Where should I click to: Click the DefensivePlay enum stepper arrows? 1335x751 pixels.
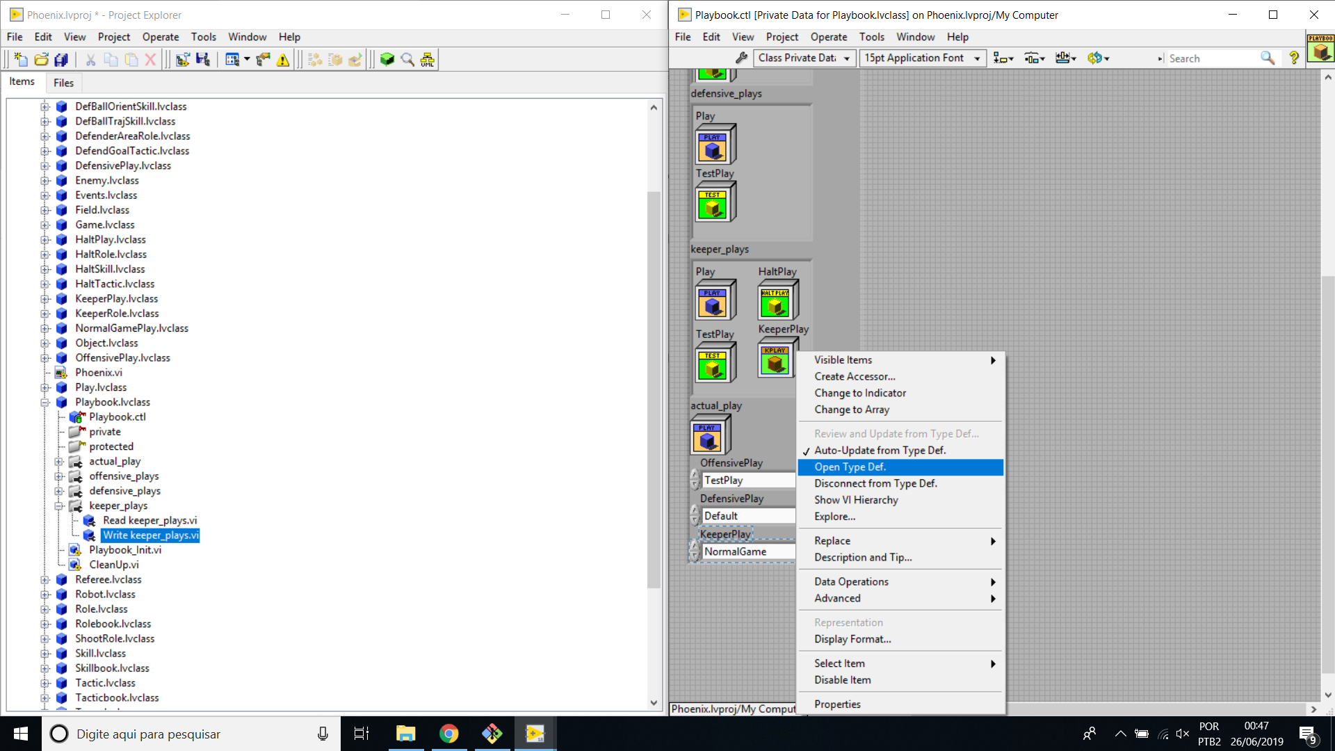coord(695,516)
